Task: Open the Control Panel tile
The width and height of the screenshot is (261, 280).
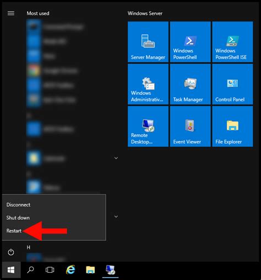Action: (x=232, y=84)
